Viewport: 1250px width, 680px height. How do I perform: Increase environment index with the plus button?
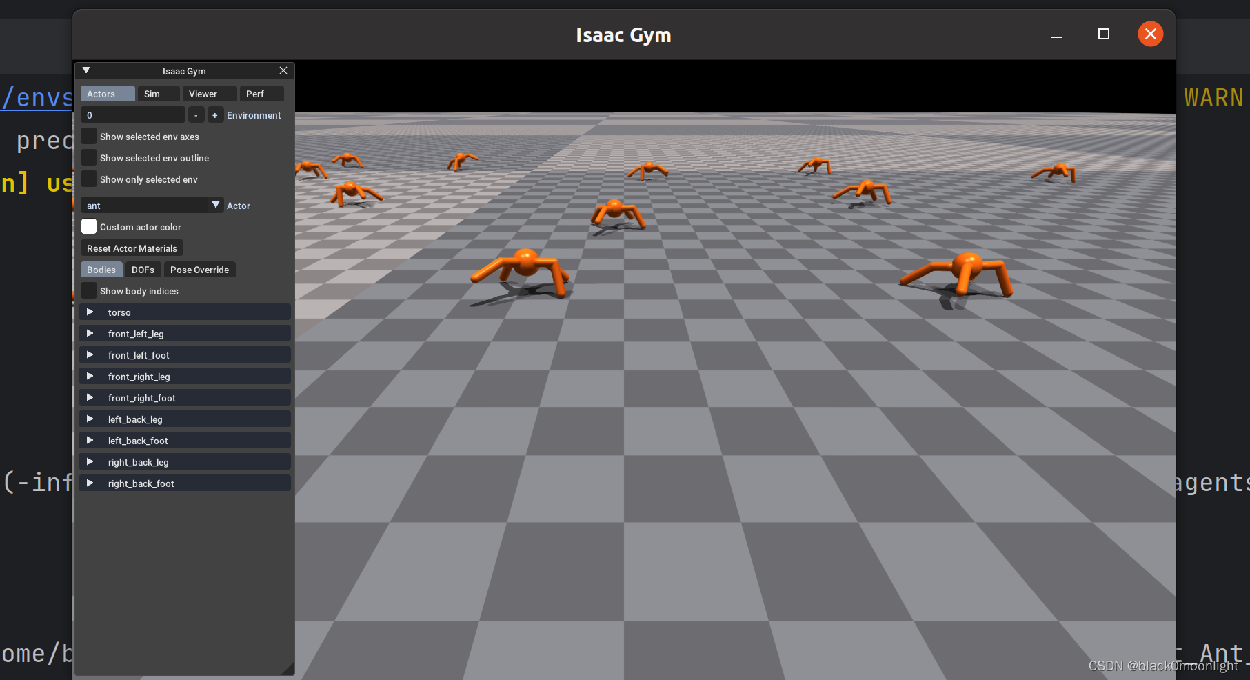tap(215, 115)
